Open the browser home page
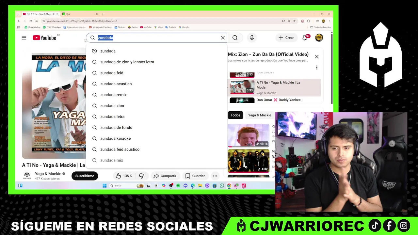The width and height of the screenshot is (418, 235). [x=36, y=21]
